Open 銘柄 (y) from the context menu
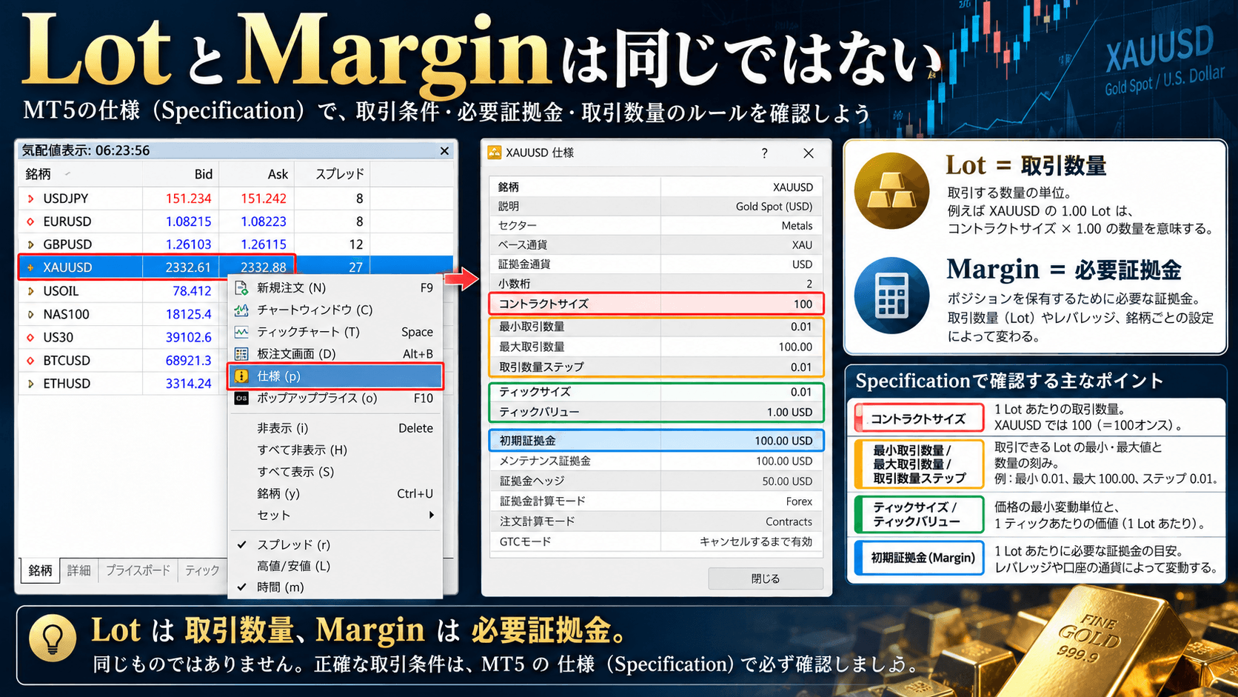This screenshot has width=1238, height=697. click(x=336, y=493)
